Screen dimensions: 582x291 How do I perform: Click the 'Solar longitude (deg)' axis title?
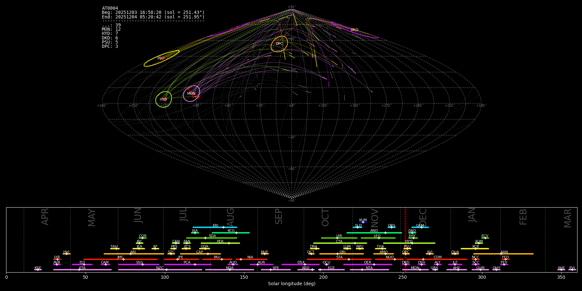292,284
